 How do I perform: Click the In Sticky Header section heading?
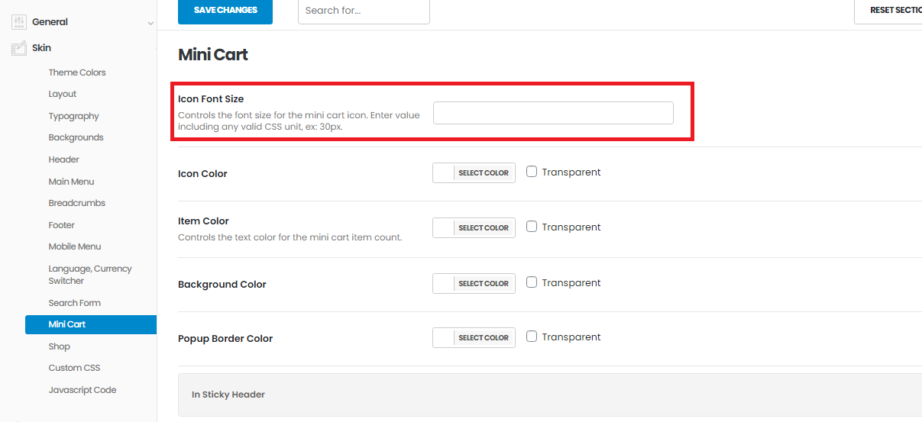click(x=228, y=395)
